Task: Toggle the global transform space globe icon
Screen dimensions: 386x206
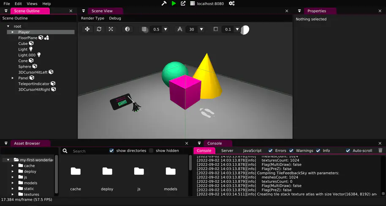Action: (x=127, y=29)
